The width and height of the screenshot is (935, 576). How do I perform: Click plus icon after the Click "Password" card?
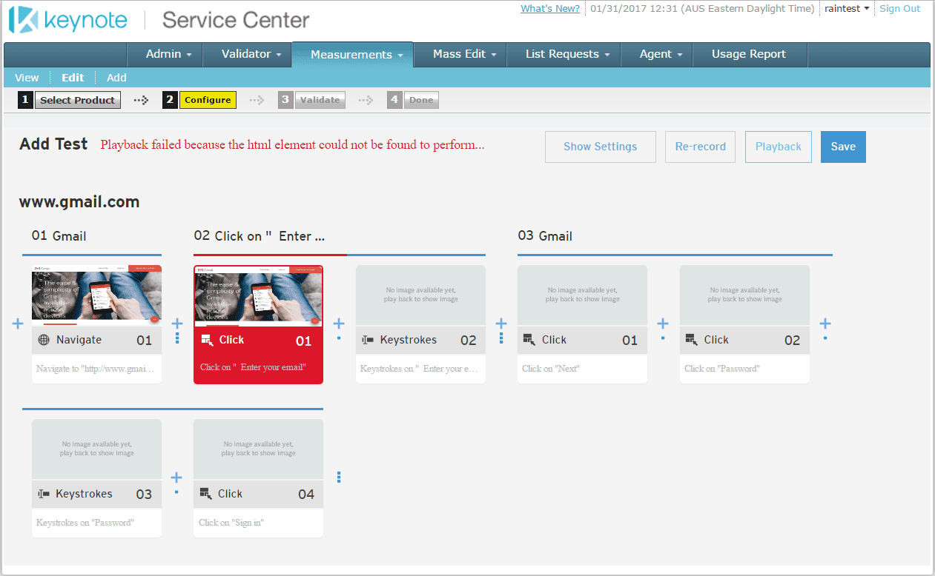point(825,324)
